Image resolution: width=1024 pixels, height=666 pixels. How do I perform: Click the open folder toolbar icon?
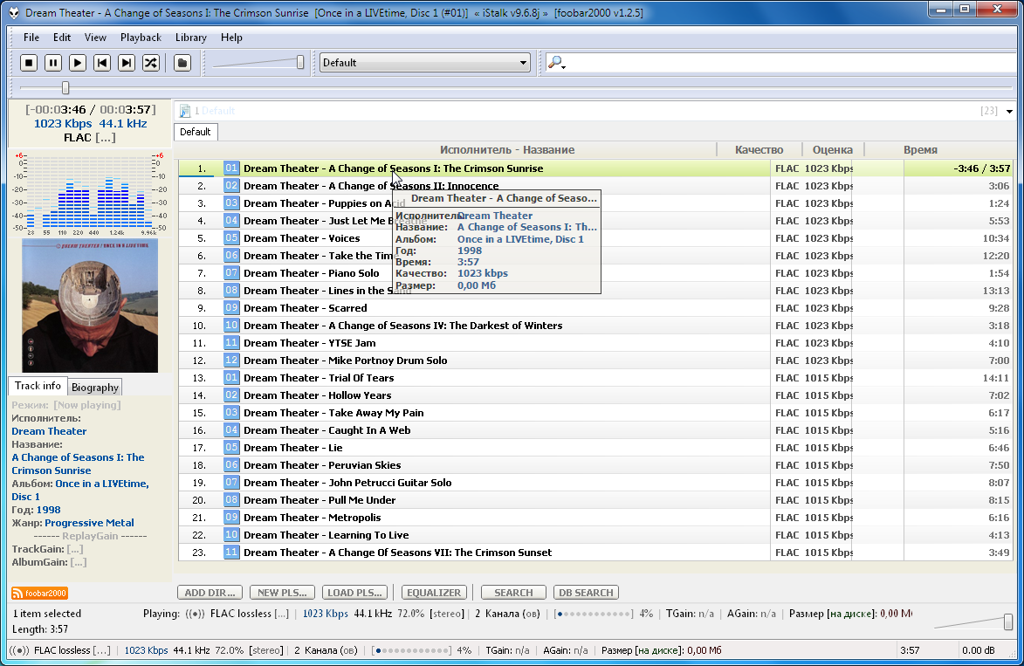[182, 63]
